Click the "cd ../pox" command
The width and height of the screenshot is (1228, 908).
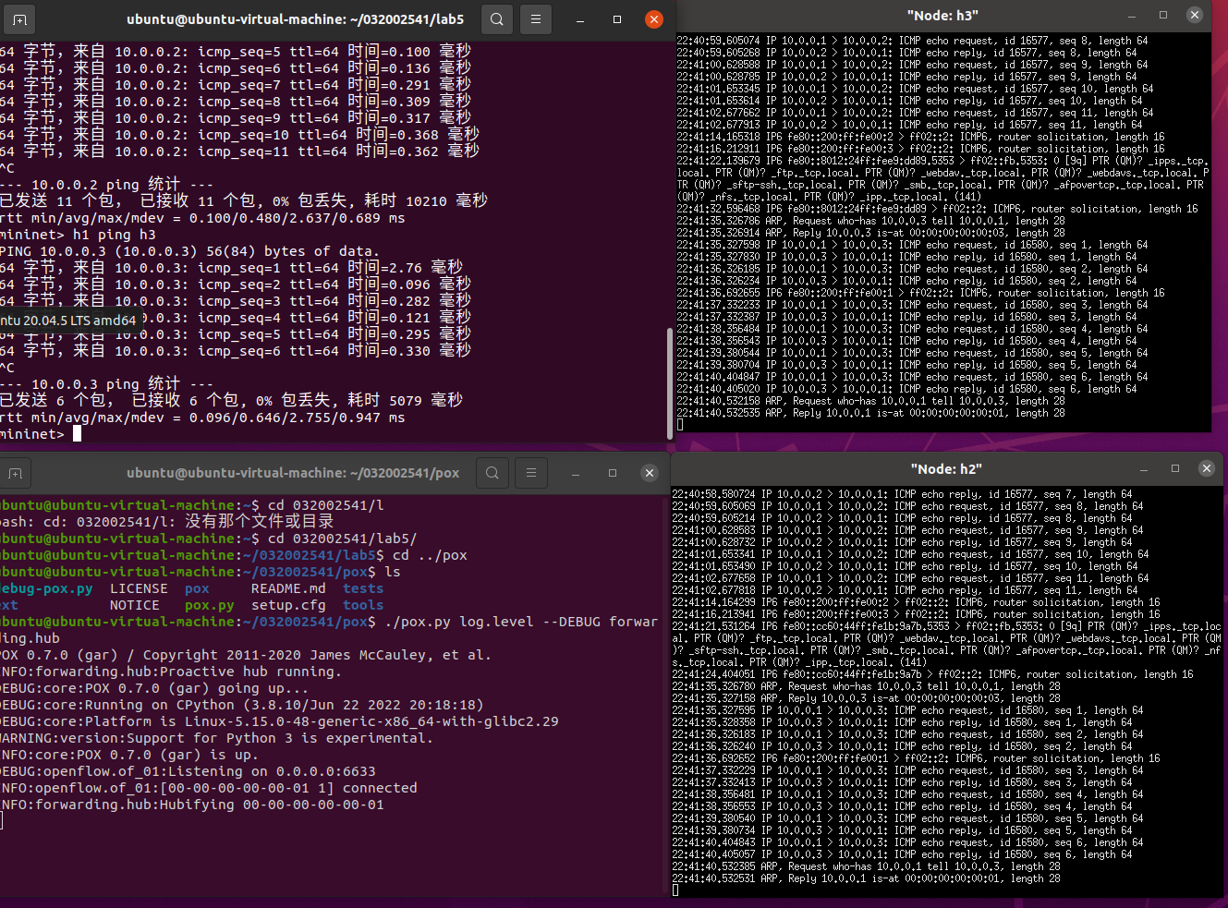[x=430, y=555]
